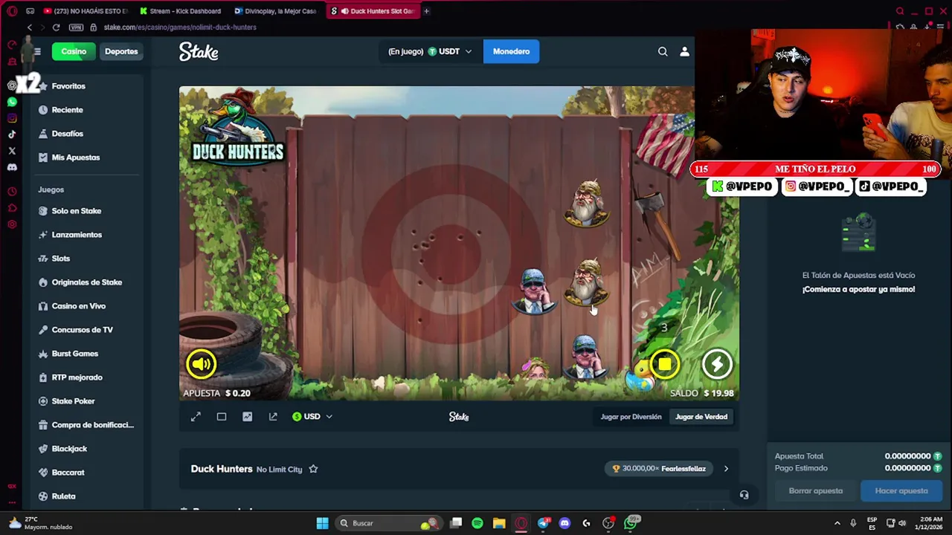
Task: Open the TikTok icon in the Opera sidebar
Action: pyautogui.click(x=12, y=134)
